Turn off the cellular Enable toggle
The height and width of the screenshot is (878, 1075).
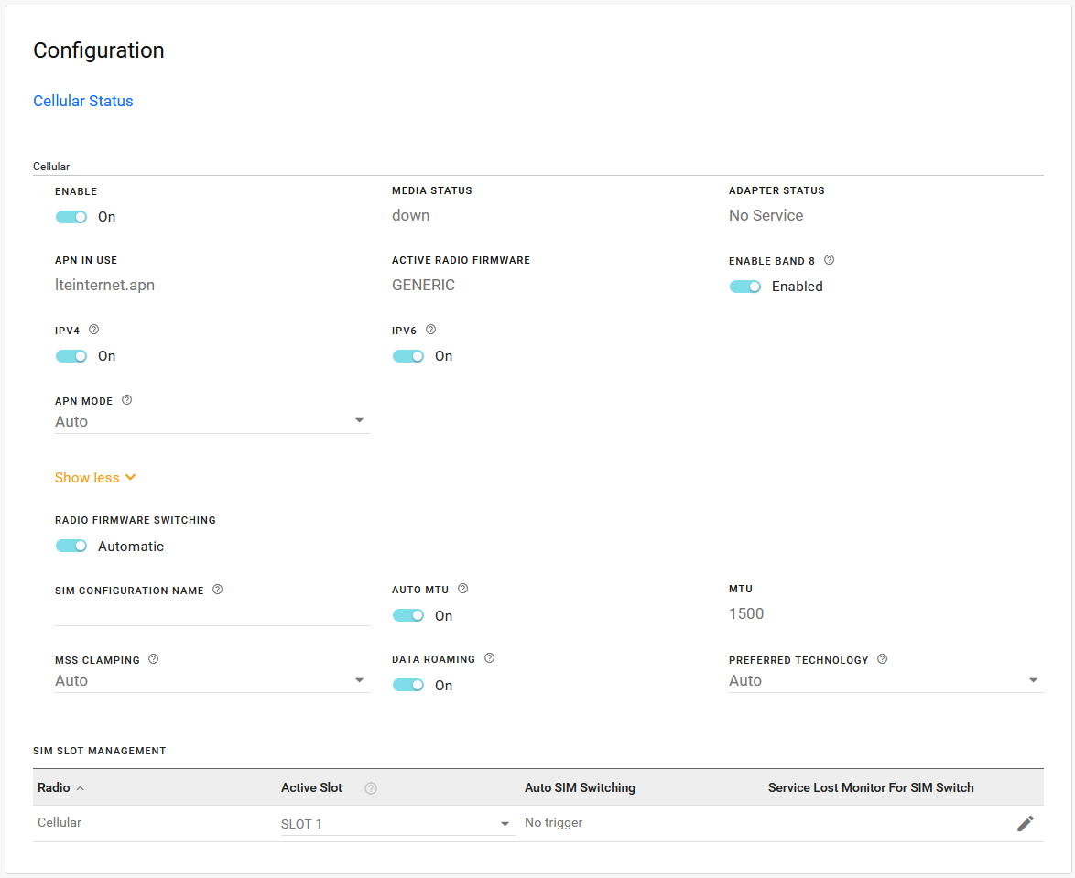tap(71, 217)
